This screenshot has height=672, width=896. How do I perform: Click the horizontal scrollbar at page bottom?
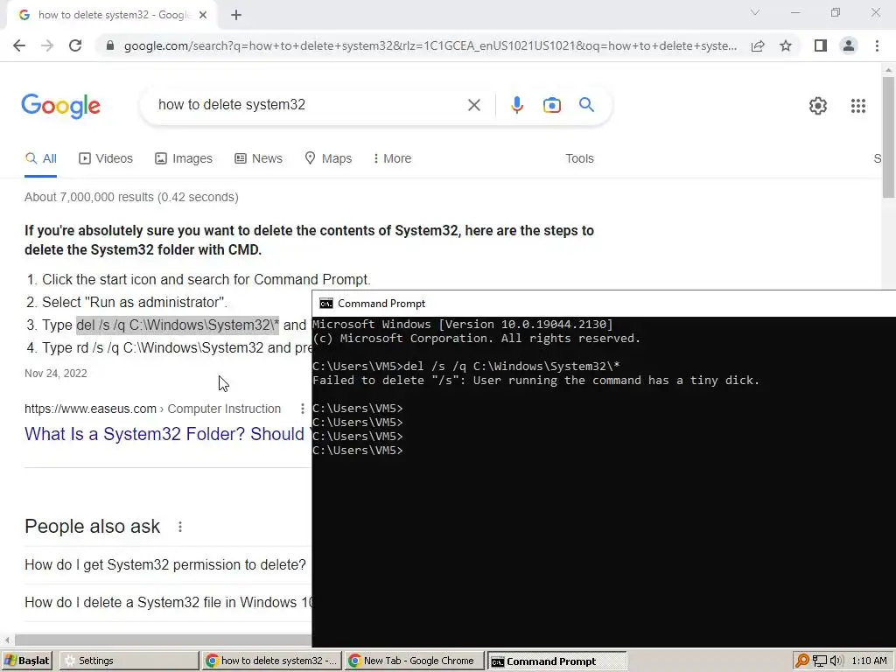(163, 640)
